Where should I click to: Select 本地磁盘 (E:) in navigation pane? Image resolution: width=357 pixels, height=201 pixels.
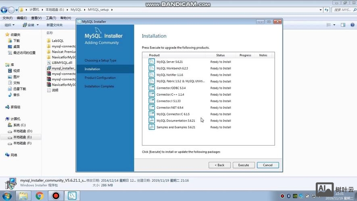[x=22, y=137]
